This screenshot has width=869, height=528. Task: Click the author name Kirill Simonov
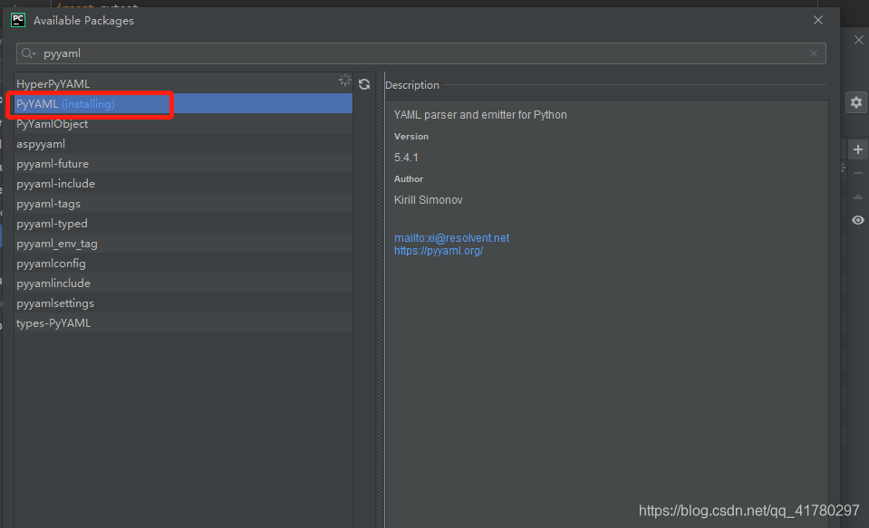pyautogui.click(x=428, y=199)
